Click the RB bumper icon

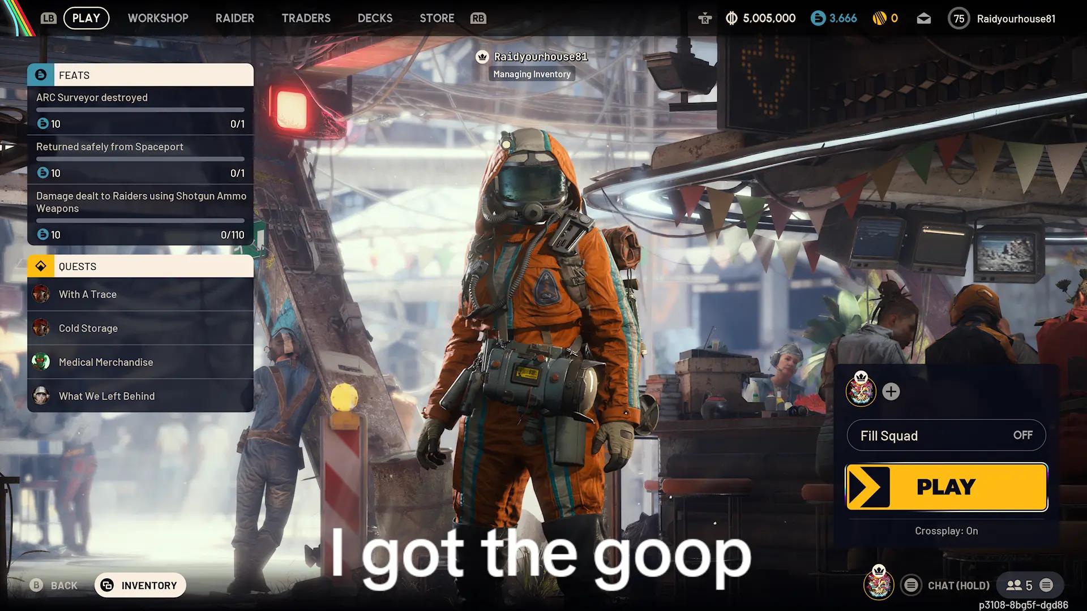click(478, 18)
